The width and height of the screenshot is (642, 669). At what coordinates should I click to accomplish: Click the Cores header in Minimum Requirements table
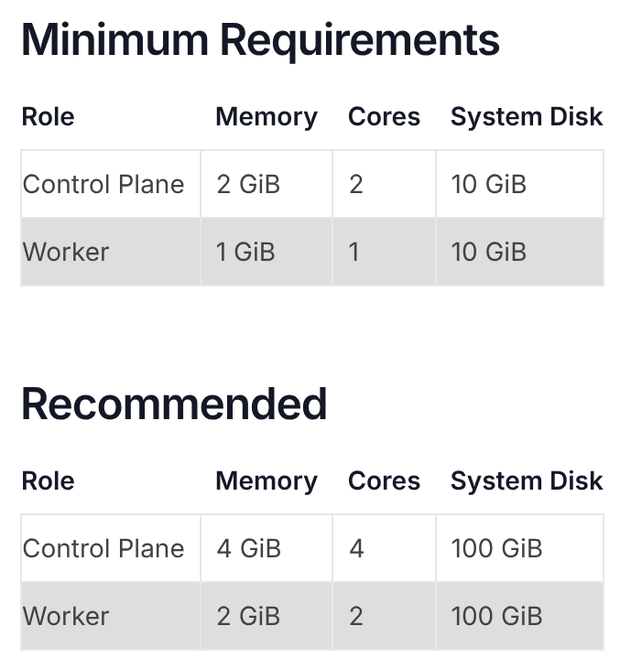384,117
